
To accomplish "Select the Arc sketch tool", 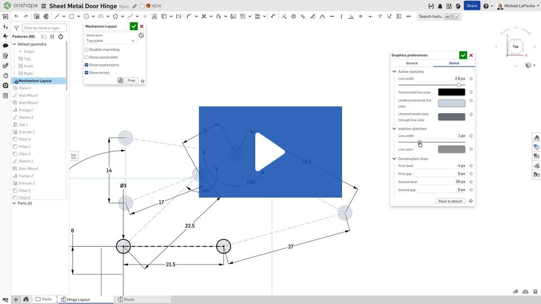I will click(x=101, y=16).
